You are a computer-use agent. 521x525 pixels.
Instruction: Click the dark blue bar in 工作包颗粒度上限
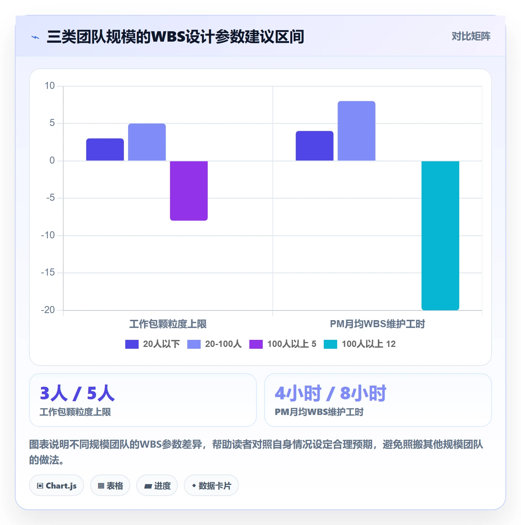pyautogui.click(x=105, y=149)
